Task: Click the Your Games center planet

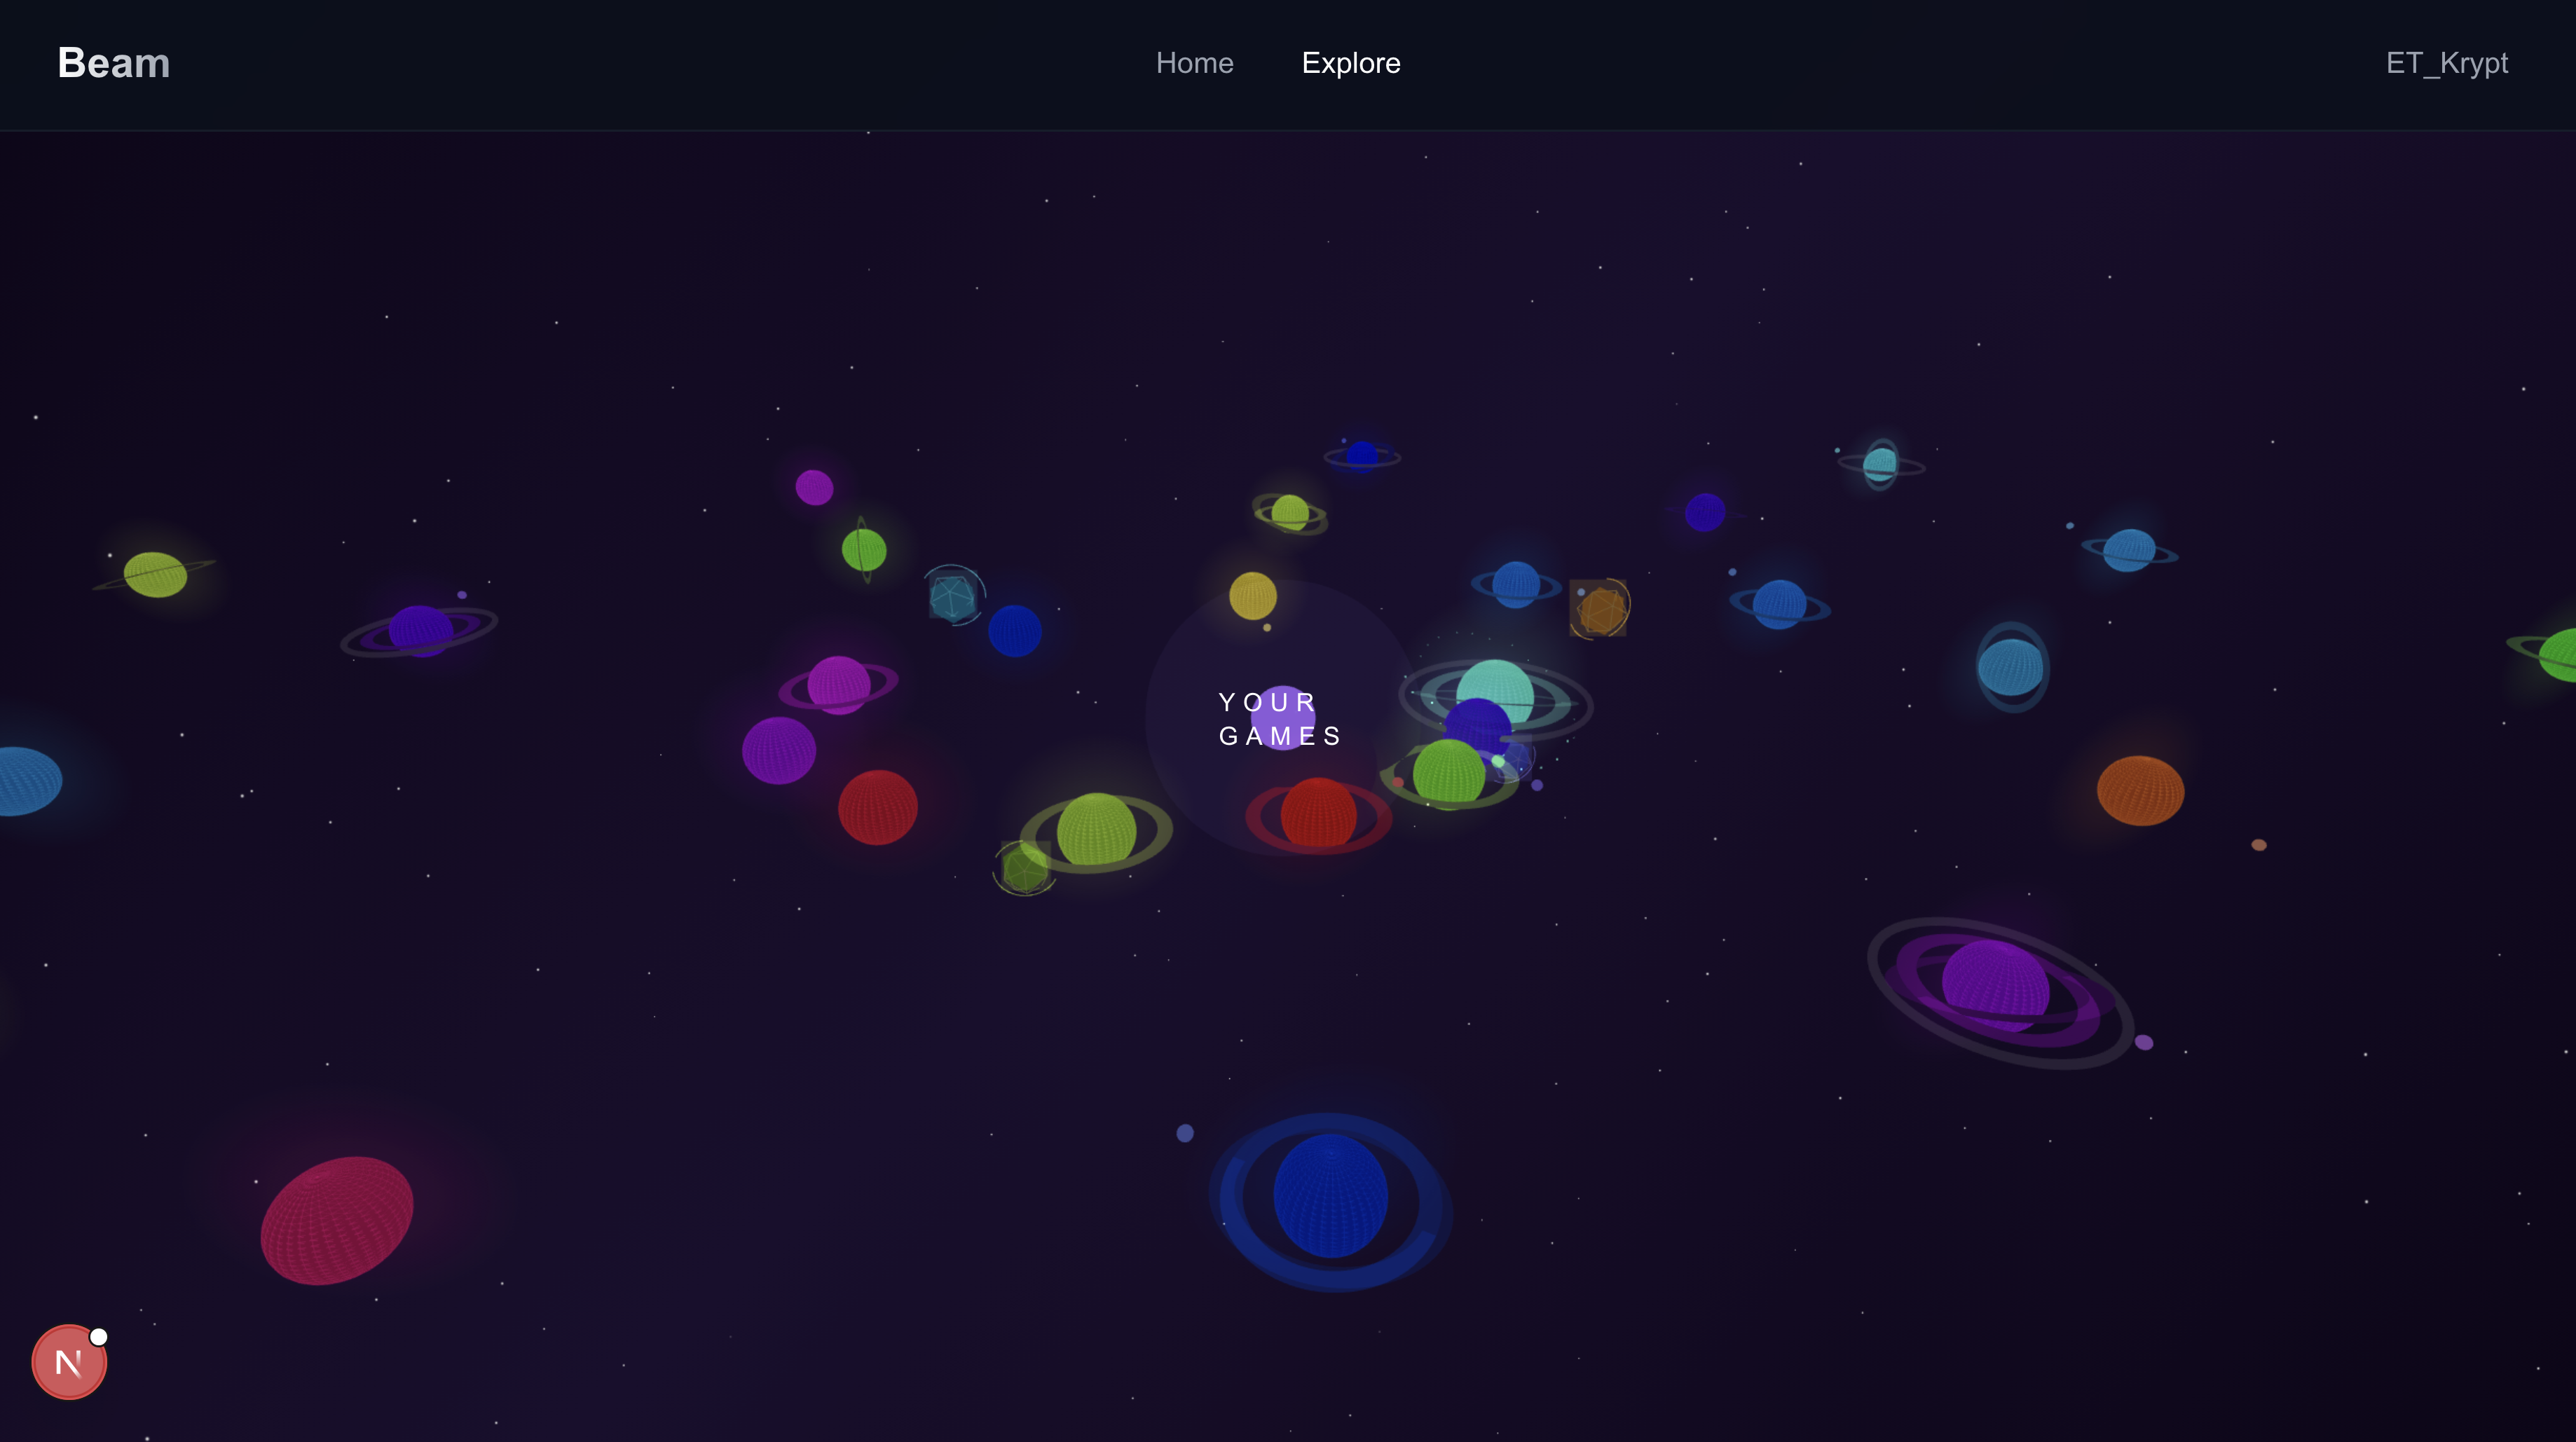Action: [1282, 718]
